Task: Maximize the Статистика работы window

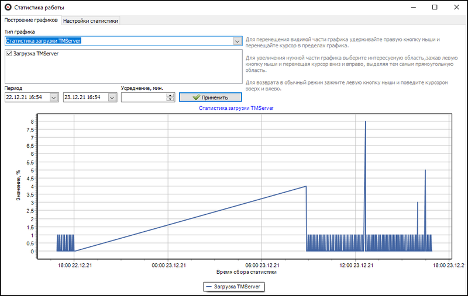Action: [434, 8]
